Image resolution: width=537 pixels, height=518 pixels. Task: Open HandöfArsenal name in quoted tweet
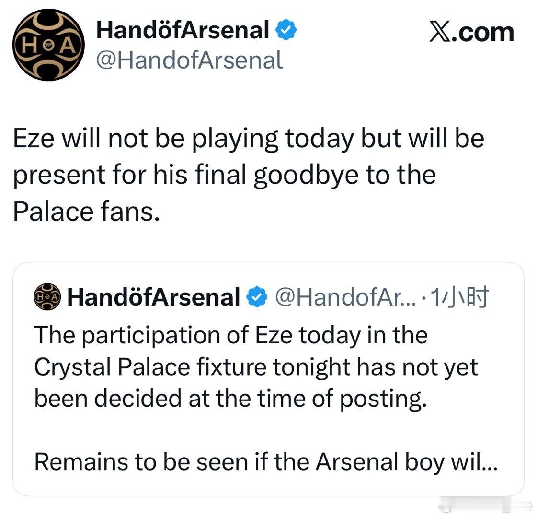coord(153,297)
